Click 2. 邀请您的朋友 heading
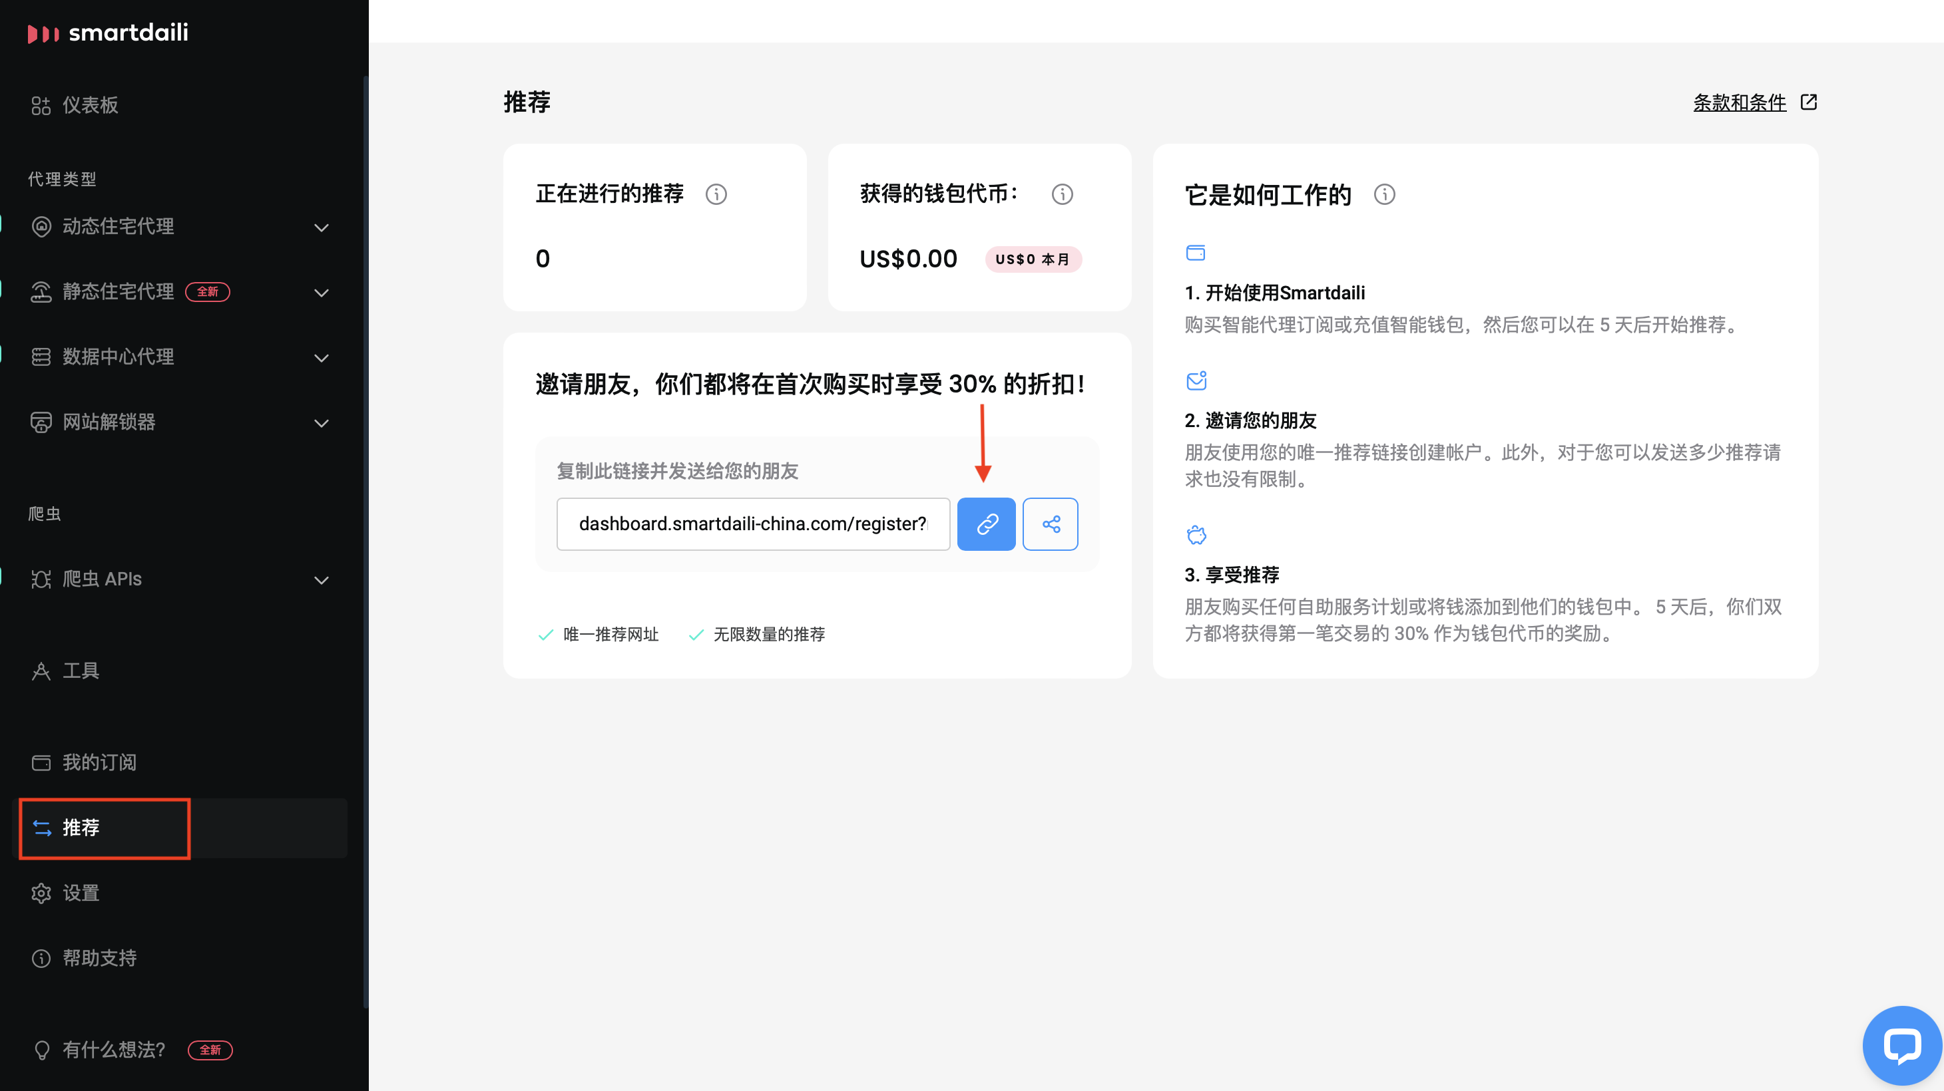The width and height of the screenshot is (1944, 1091). (1250, 420)
